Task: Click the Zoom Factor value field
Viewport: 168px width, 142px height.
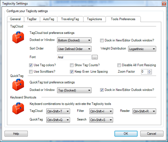Action: coord(144,72)
